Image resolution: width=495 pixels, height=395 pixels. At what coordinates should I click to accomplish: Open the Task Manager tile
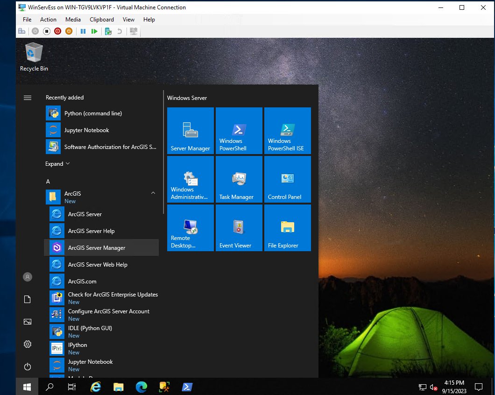(239, 179)
